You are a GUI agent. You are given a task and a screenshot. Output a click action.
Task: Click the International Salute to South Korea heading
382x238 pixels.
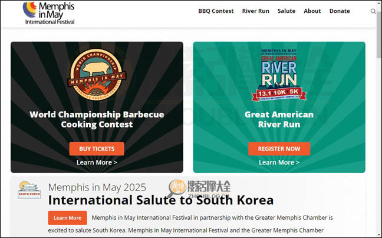coord(161,200)
